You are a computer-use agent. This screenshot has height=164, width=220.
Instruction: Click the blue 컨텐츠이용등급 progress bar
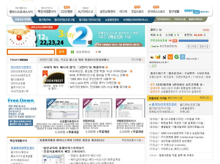click(194, 41)
